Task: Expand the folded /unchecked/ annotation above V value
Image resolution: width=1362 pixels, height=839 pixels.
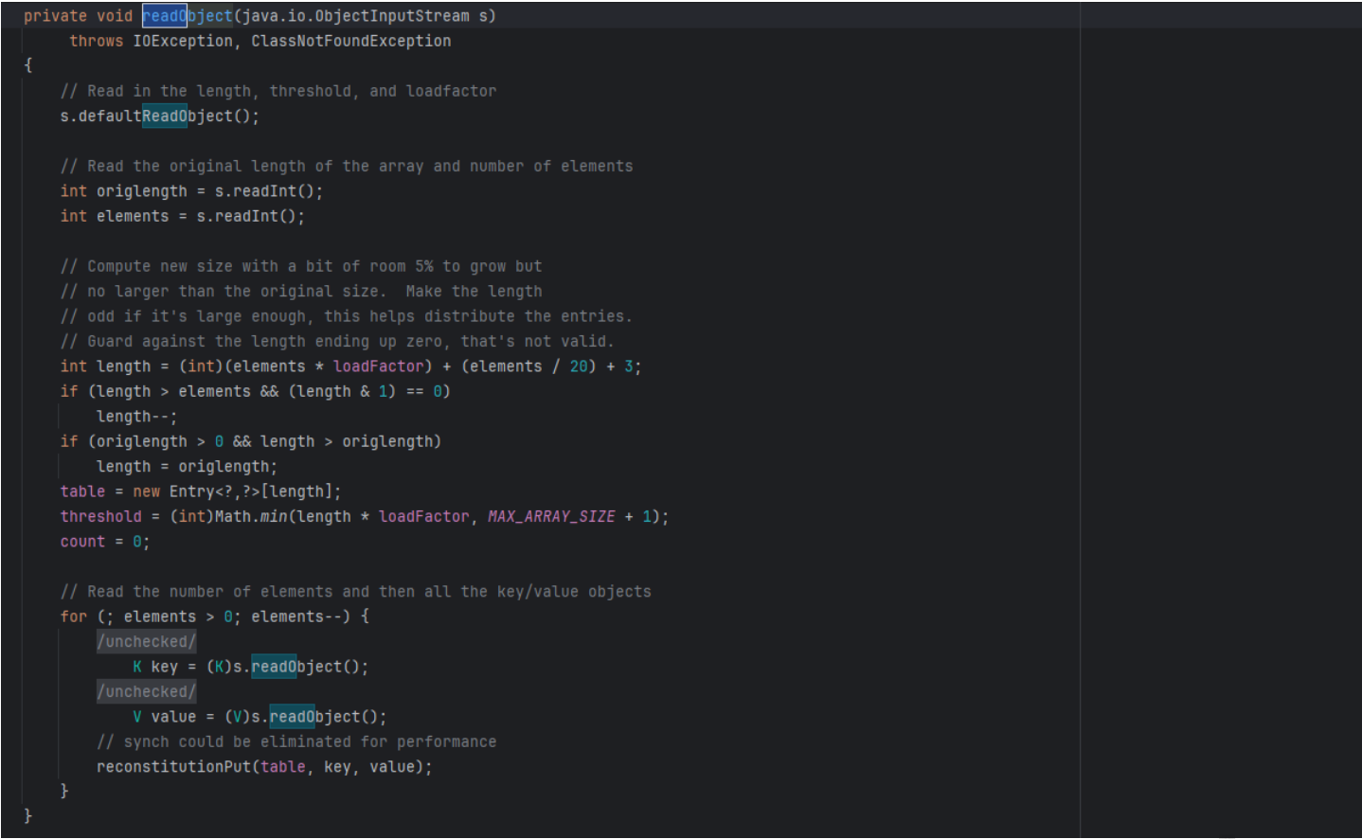Action: tap(147, 692)
